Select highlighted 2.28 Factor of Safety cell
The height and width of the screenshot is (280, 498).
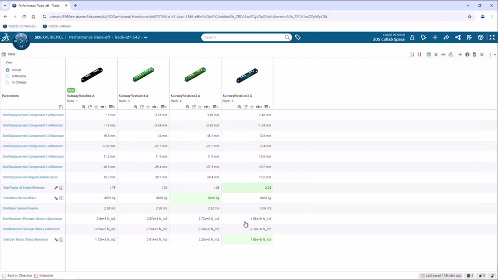(x=247, y=188)
